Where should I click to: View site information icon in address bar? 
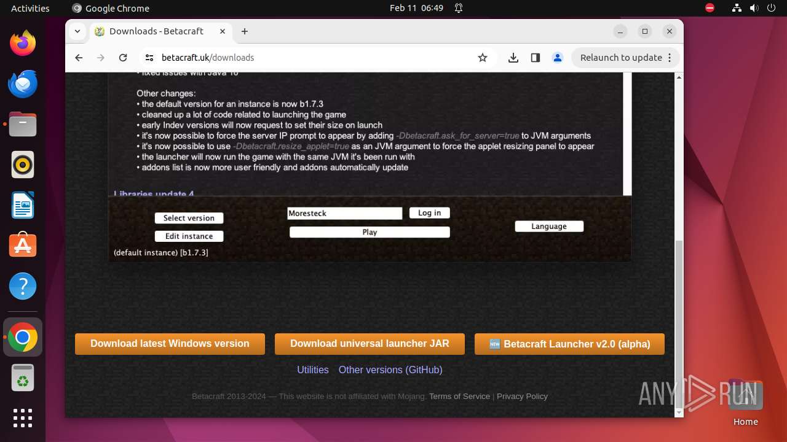[x=149, y=58]
